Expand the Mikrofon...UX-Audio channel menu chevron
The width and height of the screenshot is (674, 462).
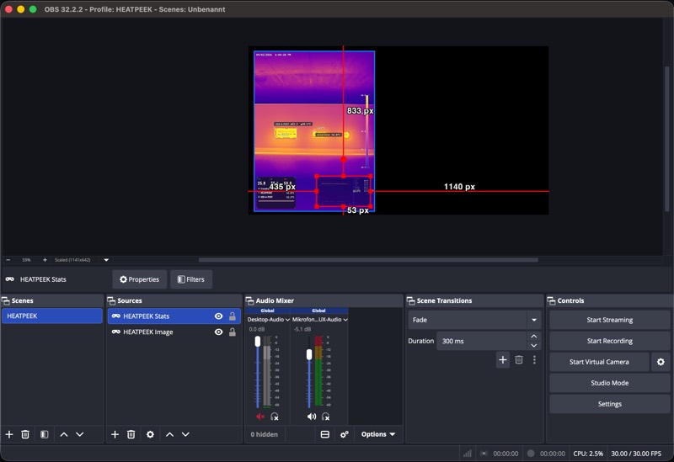pos(345,320)
